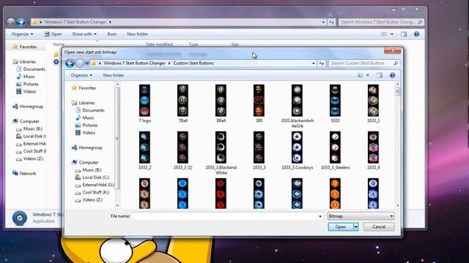Image resolution: width=469 pixels, height=263 pixels.
Task: Open Organize menu in Explorer window
Action: coord(23,34)
